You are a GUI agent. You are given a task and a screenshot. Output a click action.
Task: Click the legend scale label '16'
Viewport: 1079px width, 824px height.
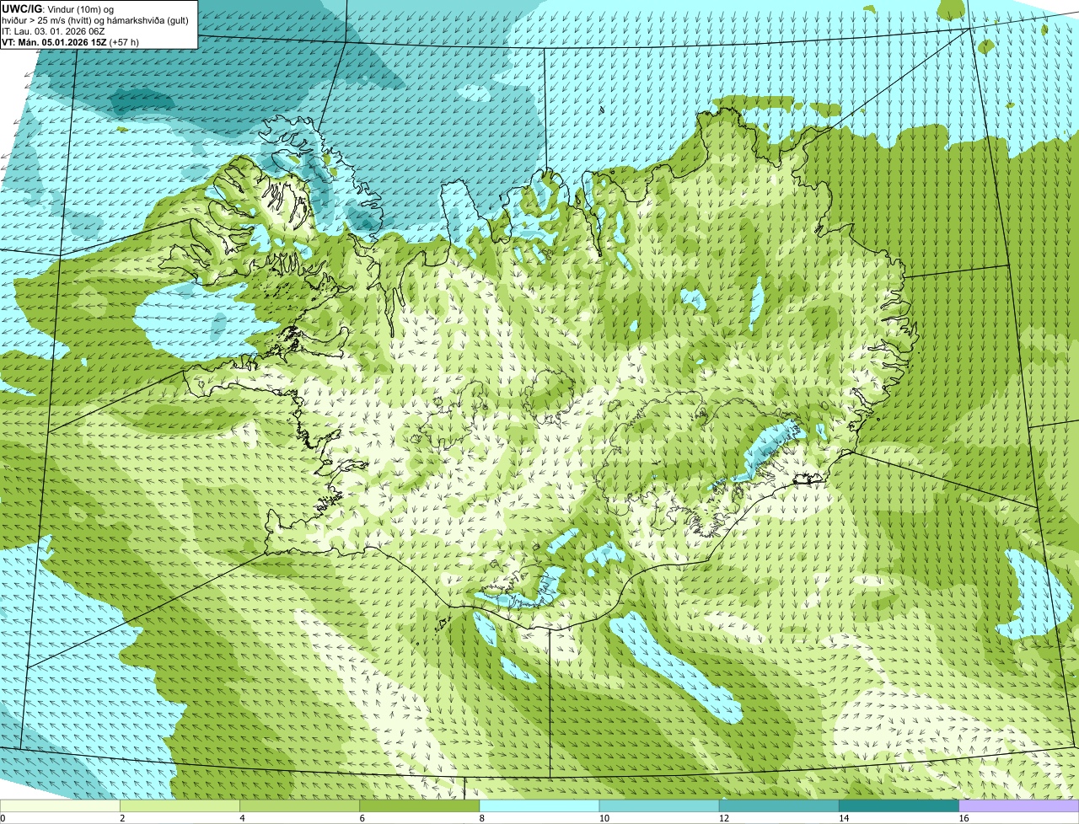(964, 818)
